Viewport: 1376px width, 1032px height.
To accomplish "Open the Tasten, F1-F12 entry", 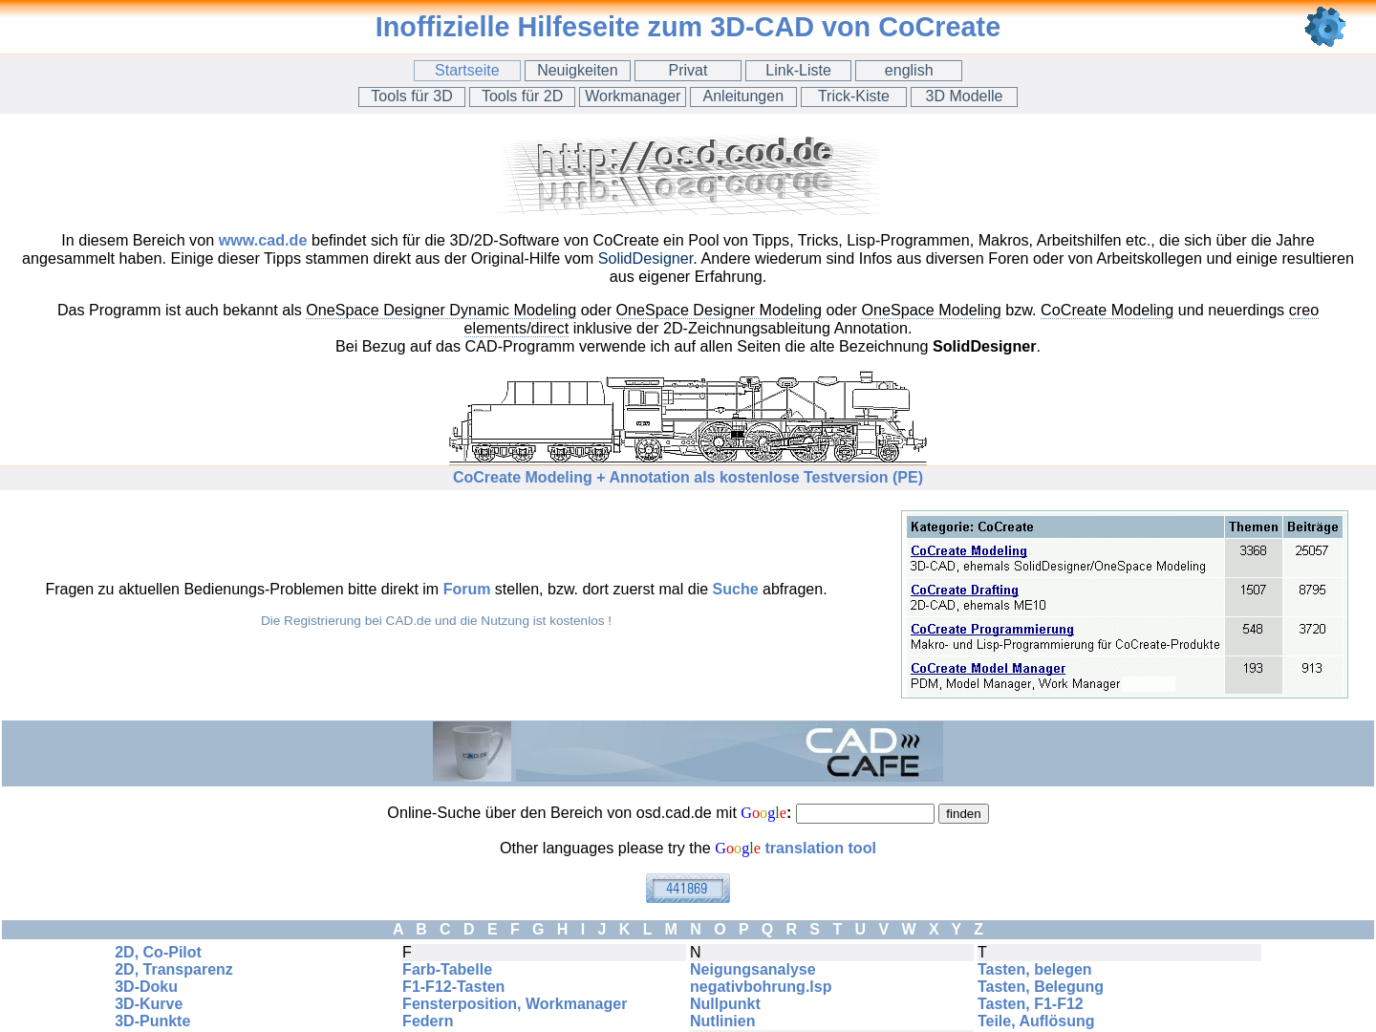I will (x=1030, y=1004).
